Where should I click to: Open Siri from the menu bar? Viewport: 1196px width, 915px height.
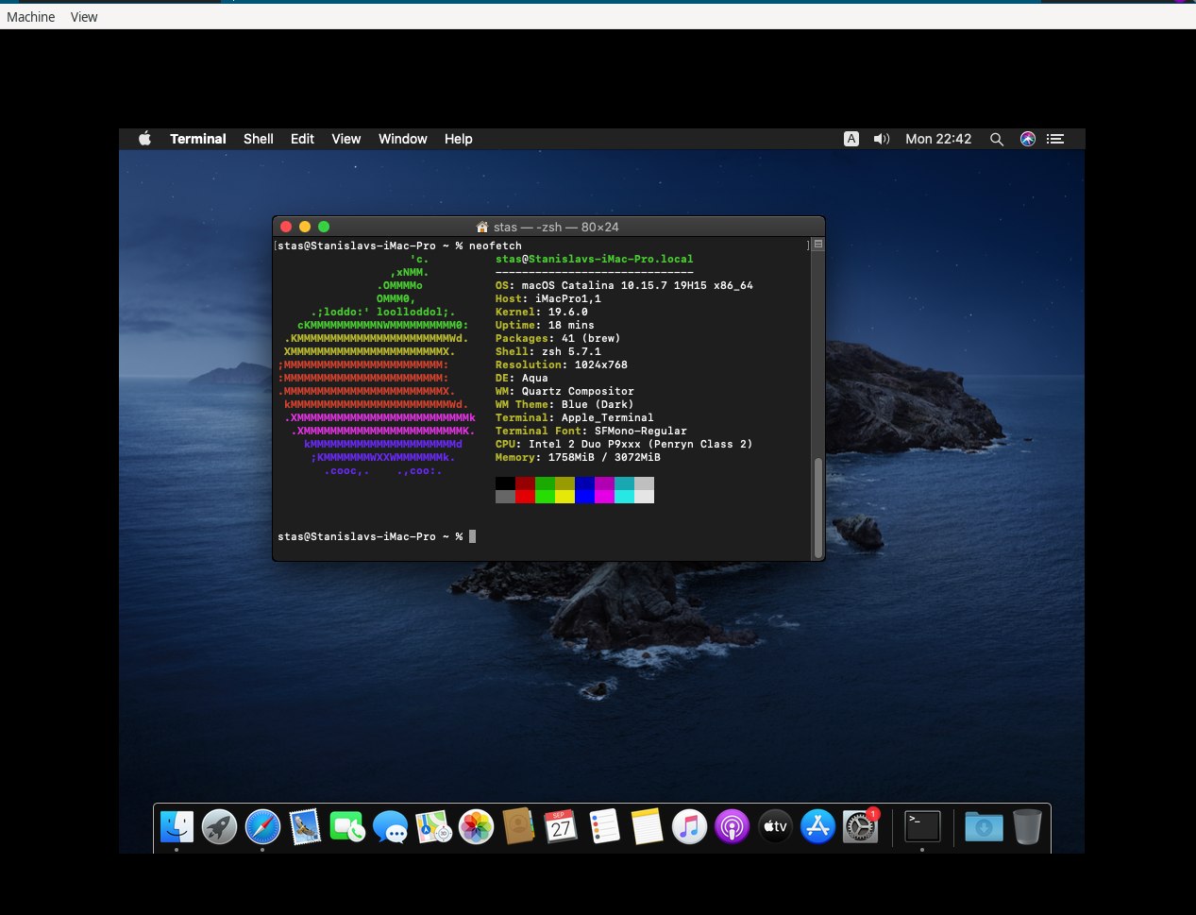[1028, 139]
